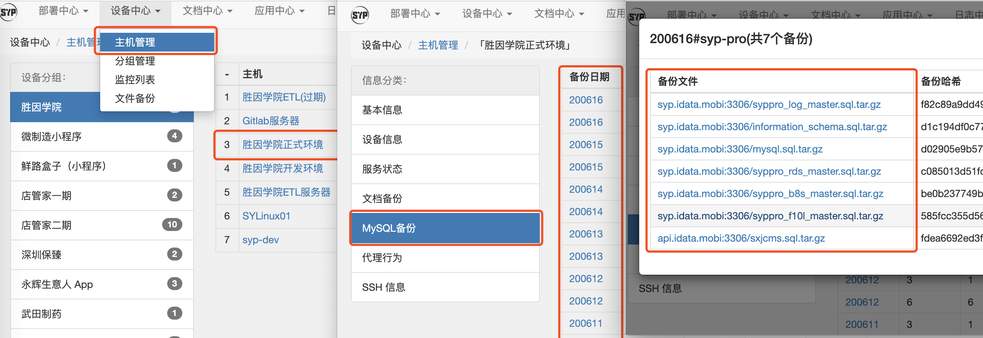Open information_schema.sql.tar.gz backup file

[772, 126]
